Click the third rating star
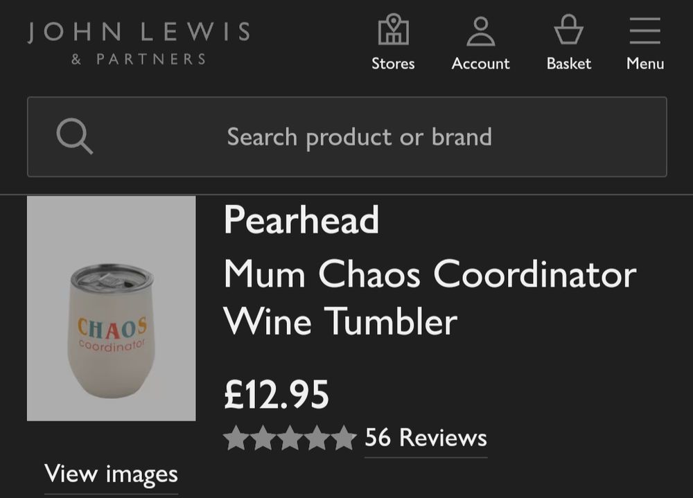 290,438
